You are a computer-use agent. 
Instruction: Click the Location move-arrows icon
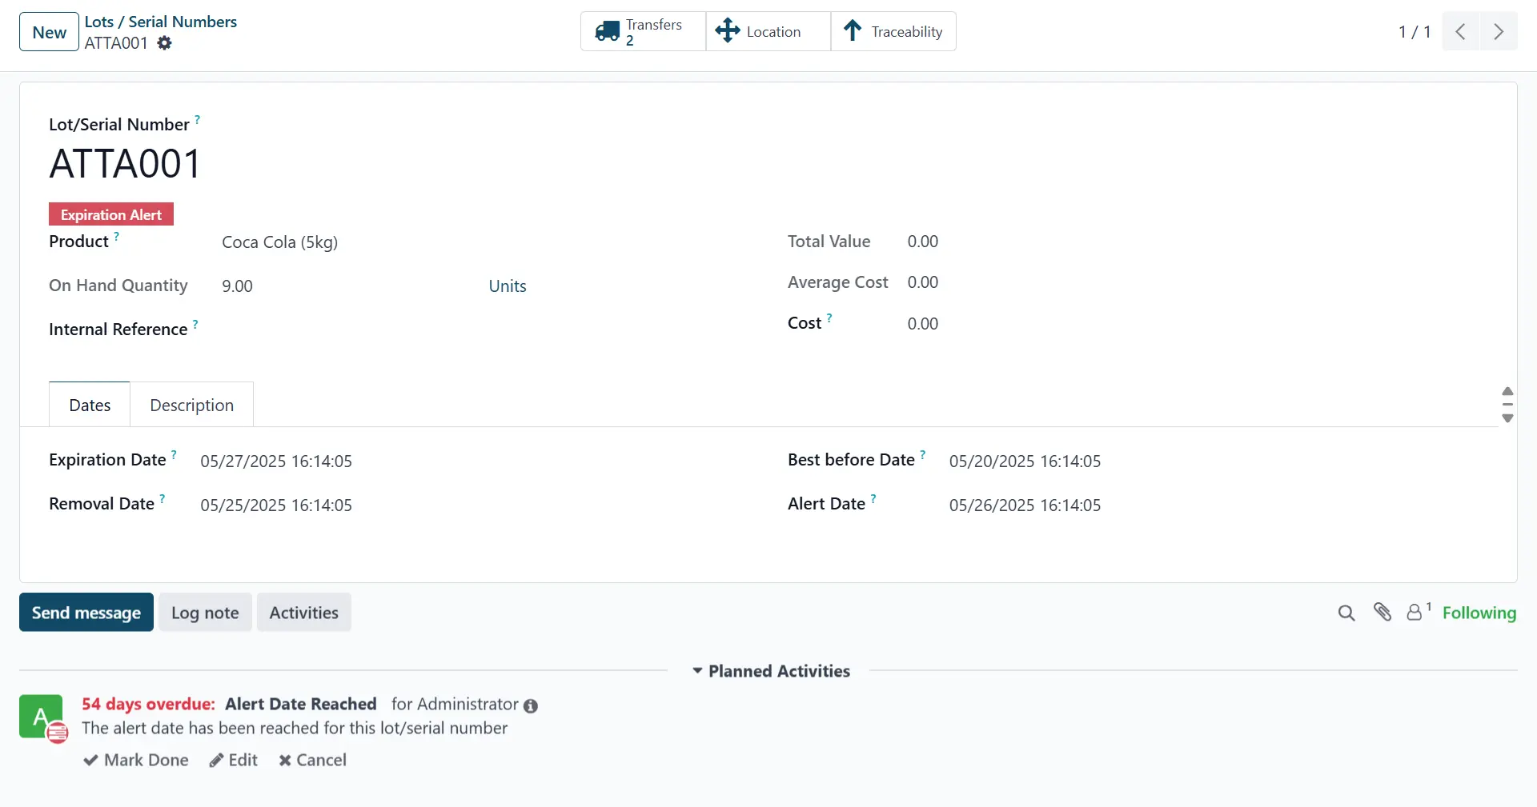(x=727, y=31)
